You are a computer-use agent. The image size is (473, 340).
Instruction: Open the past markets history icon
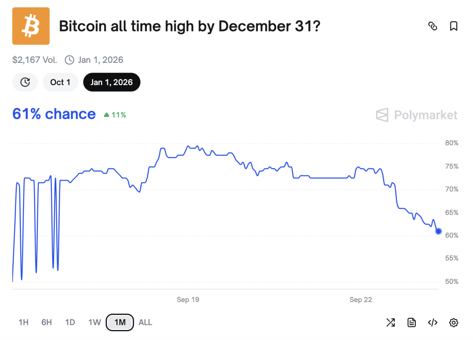click(25, 82)
